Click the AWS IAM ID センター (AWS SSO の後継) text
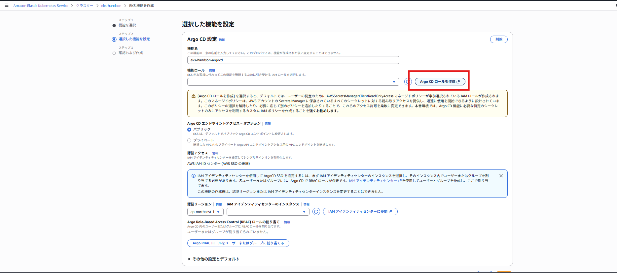This screenshot has height=273, width=617. click(219, 164)
